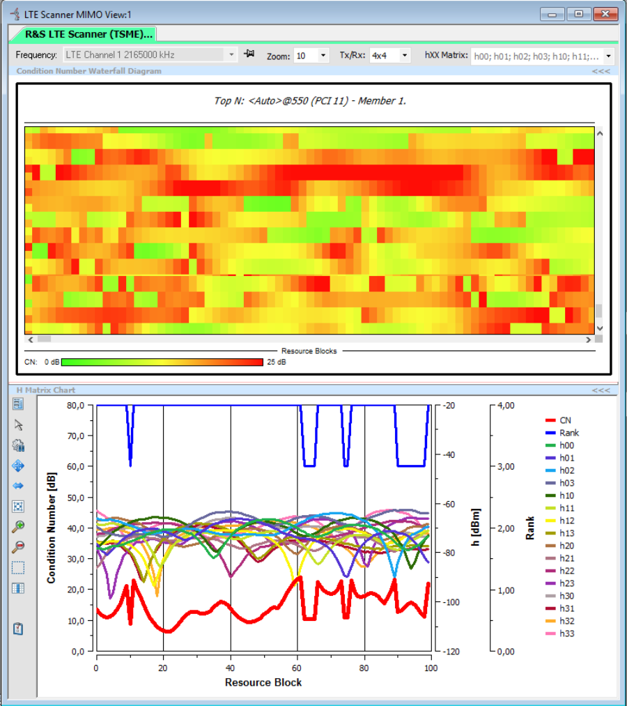Switch to the R&S LTE Scanner tab
This screenshot has width=627, height=706.
tap(87, 34)
